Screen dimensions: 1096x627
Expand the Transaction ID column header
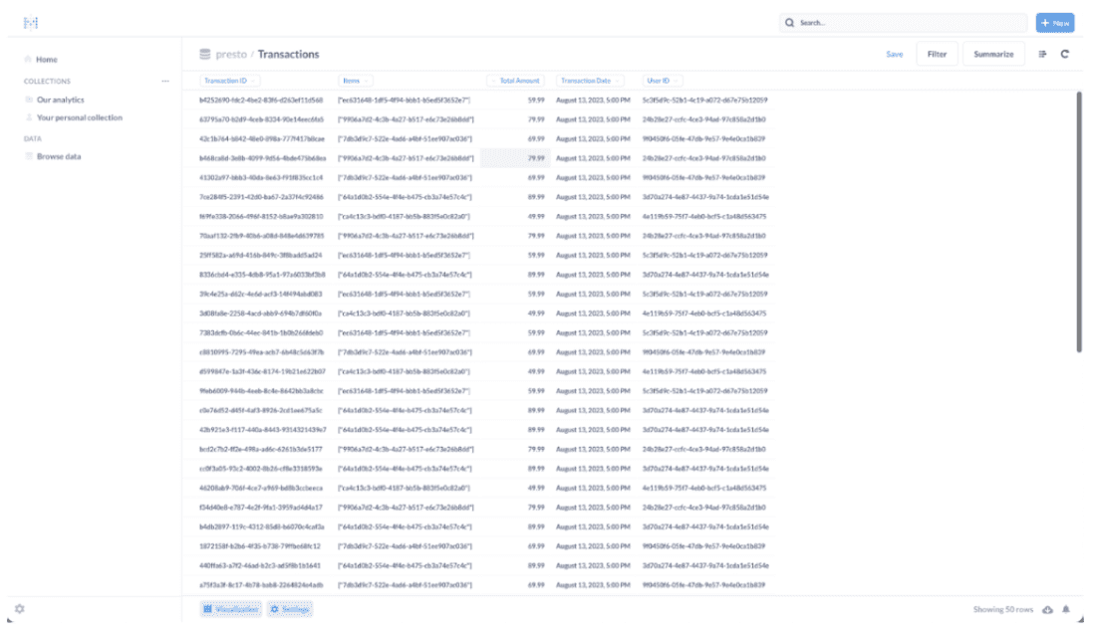229,81
